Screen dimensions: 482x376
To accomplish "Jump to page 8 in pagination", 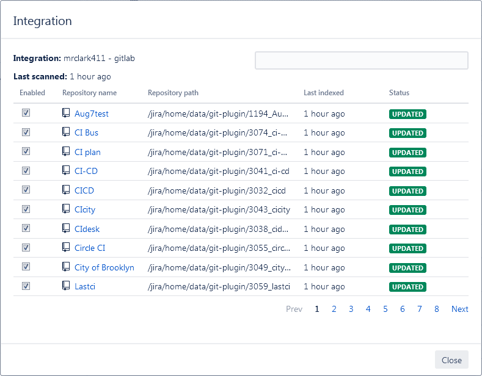I will click(x=437, y=309).
